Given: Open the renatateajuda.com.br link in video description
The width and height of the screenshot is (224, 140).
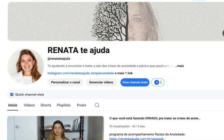Looking at the screenshot, I should click(138, 139).
